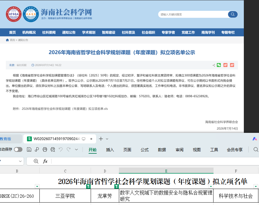Image resolution: width=259 pixels, height=205 pixels.
Task: Open the name box dropdown arrow
Action: coord(20,161)
